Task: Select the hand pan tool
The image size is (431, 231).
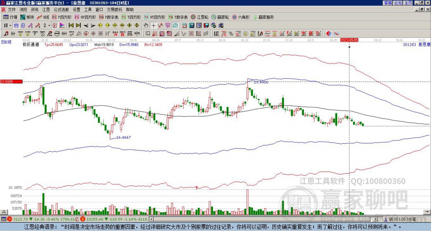Action: pos(146,26)
